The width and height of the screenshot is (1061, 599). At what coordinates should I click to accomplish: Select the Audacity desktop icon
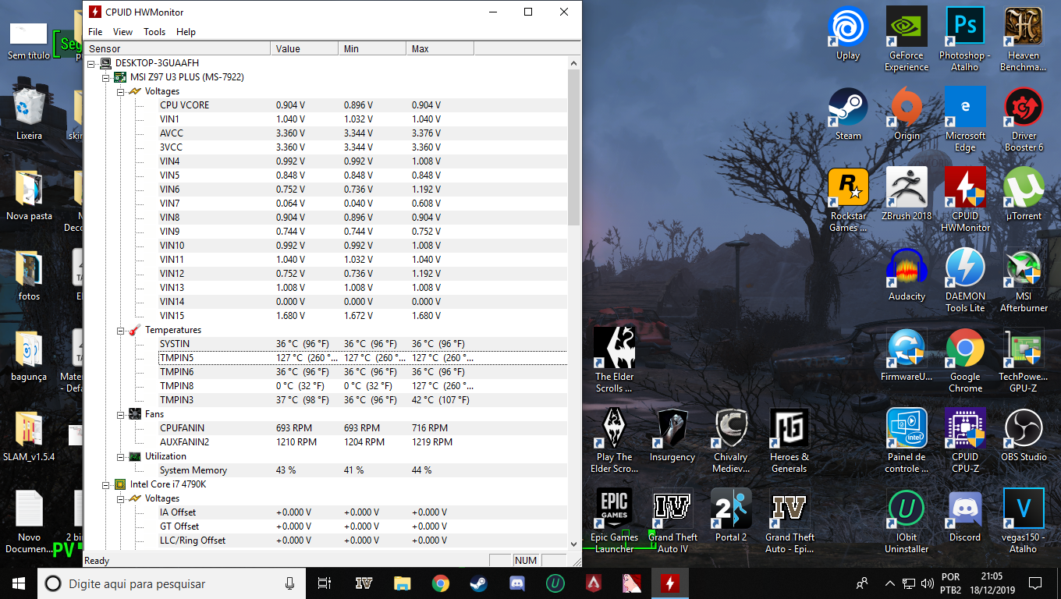click(907, 275)
